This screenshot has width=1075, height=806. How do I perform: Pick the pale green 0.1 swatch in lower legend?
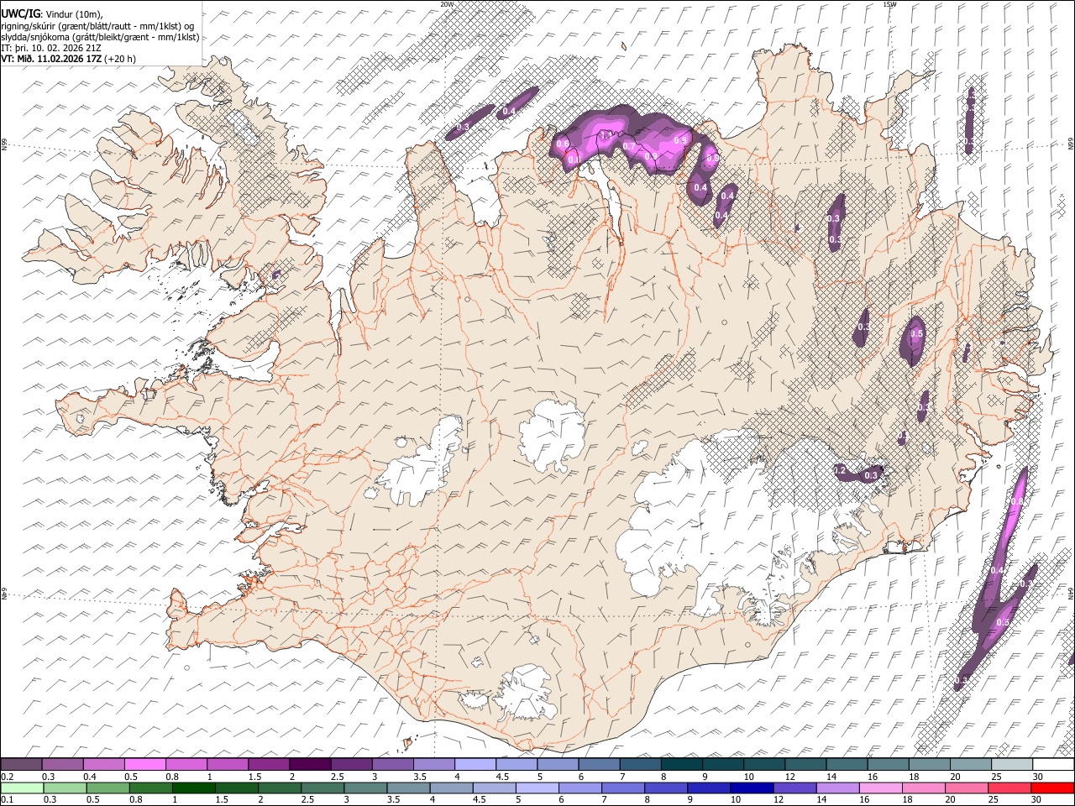tap(22, 788)
